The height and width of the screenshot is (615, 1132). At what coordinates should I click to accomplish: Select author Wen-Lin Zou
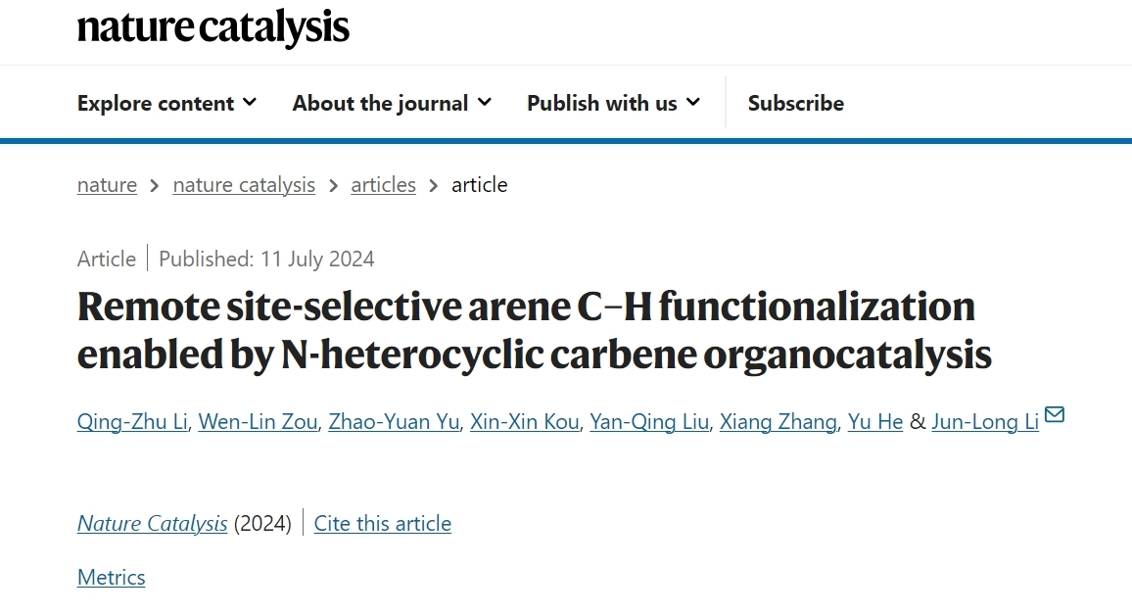258,422
